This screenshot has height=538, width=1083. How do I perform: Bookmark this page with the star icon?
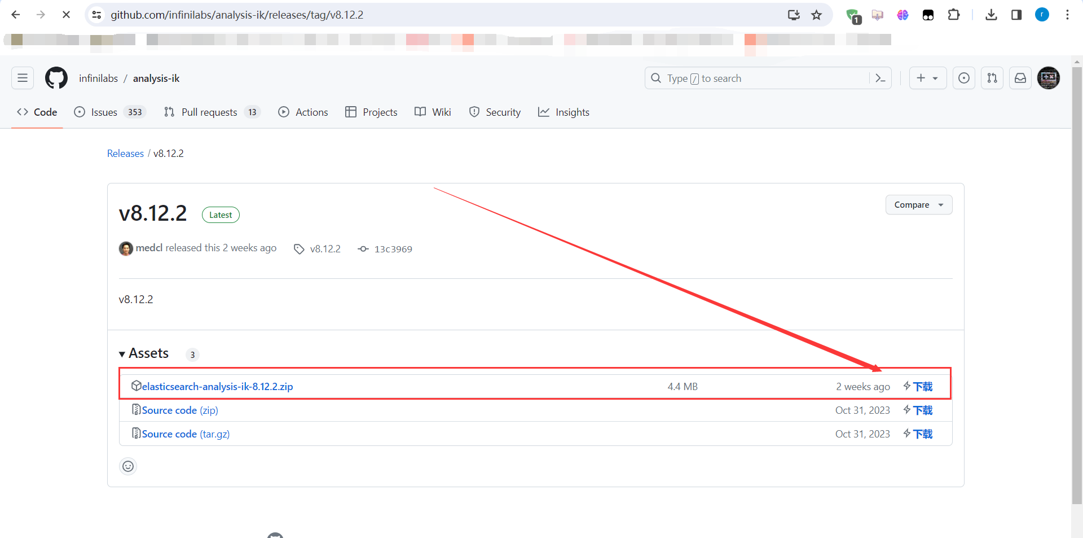tap(816, 15)
